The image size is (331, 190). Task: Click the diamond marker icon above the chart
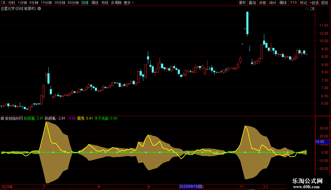[307, 9]
